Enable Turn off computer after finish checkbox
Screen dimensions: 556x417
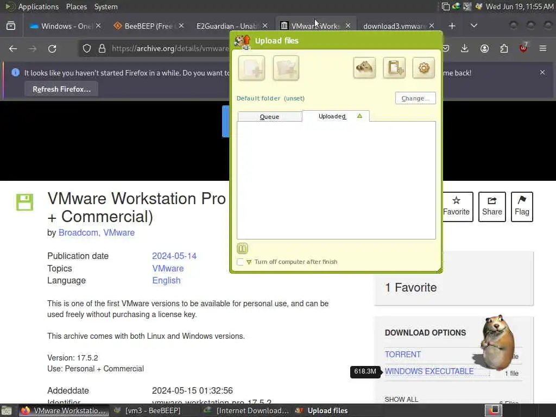pos(240,262)
